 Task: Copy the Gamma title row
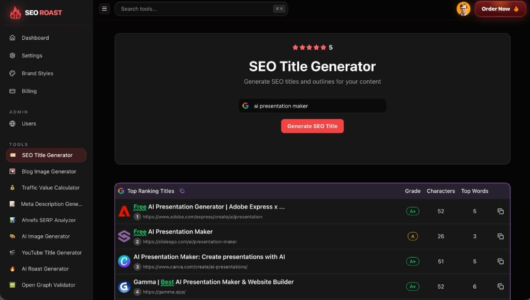click(x=500, y=286)
